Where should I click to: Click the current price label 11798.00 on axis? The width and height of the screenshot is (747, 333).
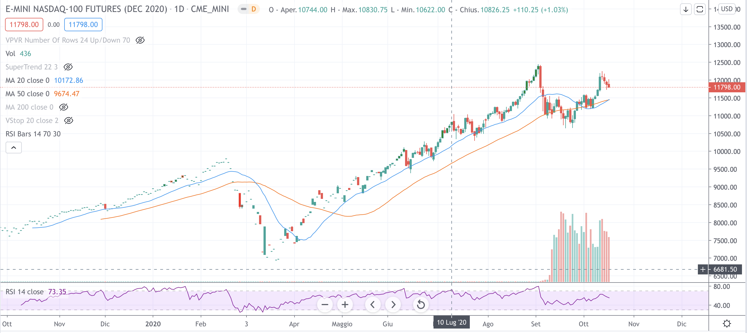click(x=727, y=87)
